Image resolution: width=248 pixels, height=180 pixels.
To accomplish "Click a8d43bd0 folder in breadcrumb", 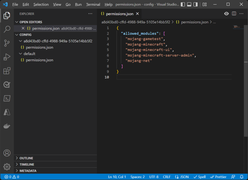I will [x=136, y=22].
